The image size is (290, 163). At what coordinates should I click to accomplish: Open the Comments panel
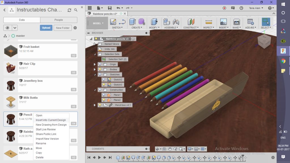98,149
